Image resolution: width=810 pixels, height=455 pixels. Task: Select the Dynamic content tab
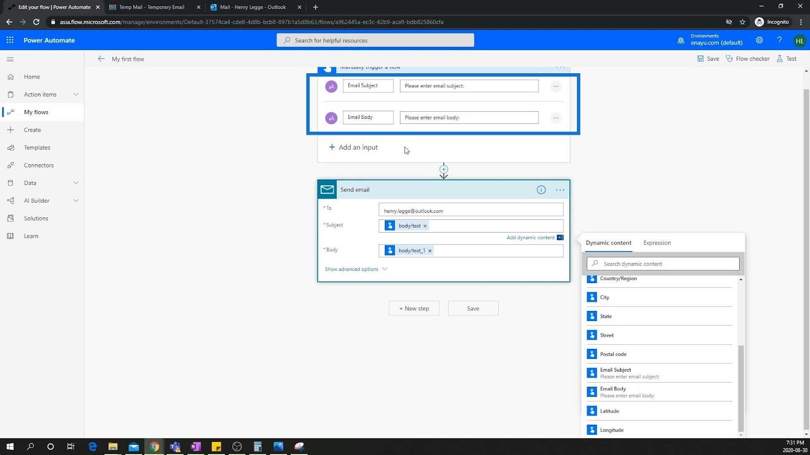coord(609,243)
